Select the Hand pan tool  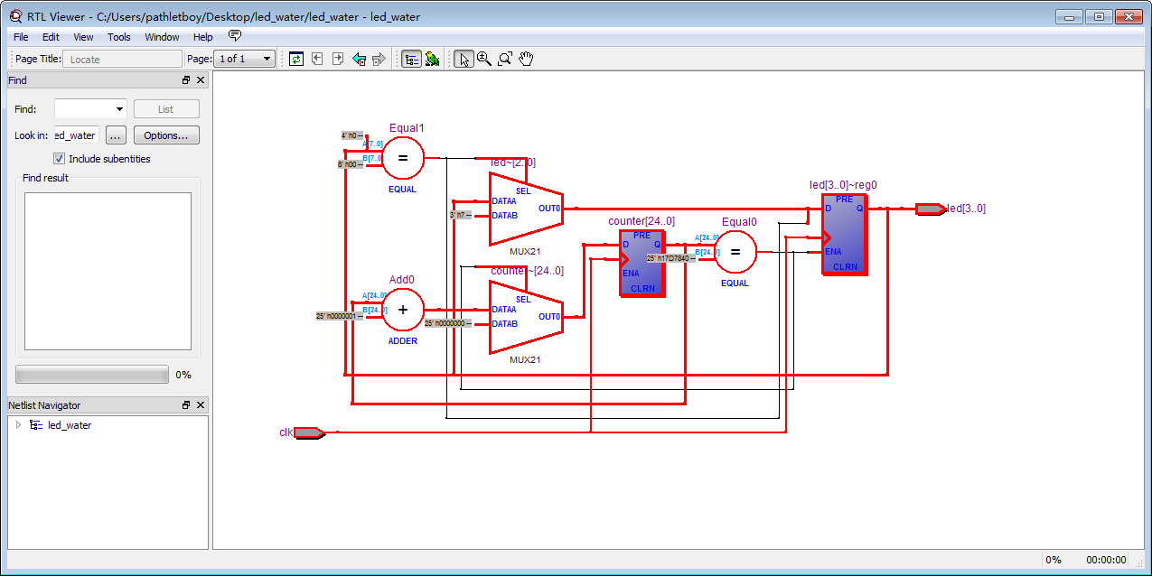(x=526, y=59)
